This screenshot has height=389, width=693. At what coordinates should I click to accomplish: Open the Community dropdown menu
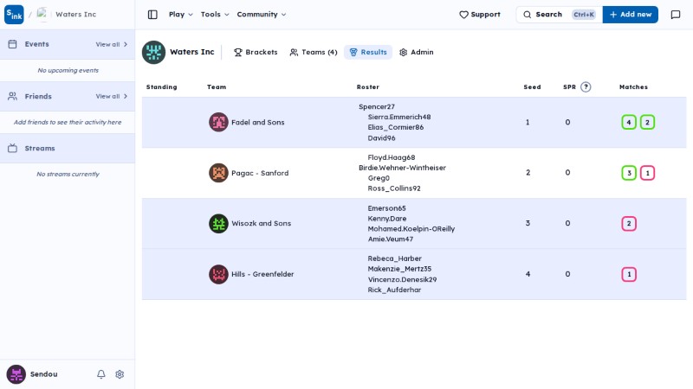pyautogui.click(x=262, y=15)
